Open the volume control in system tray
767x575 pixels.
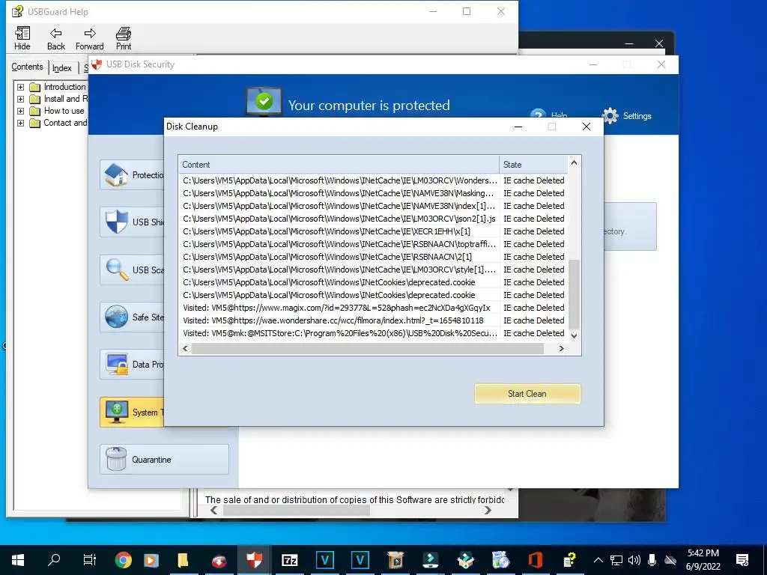pyautogui.click(x=634, y=560)
